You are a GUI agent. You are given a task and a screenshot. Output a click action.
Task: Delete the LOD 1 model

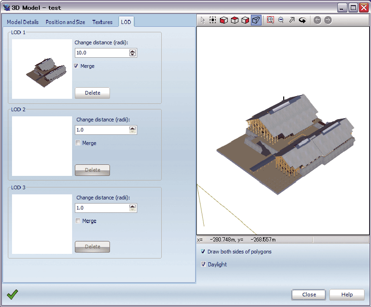tap(92, 93)
